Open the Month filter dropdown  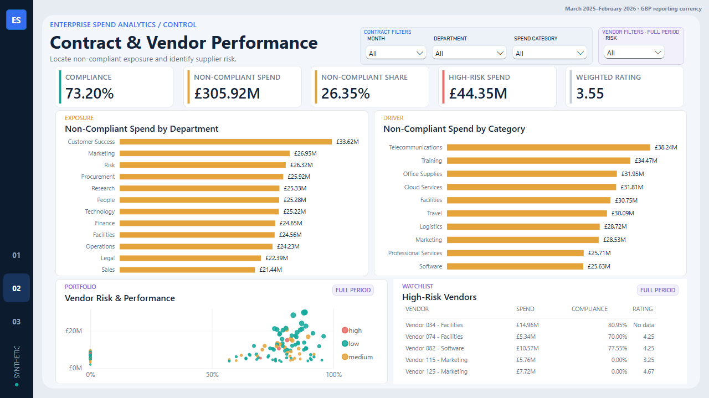[x=396, y=53]
